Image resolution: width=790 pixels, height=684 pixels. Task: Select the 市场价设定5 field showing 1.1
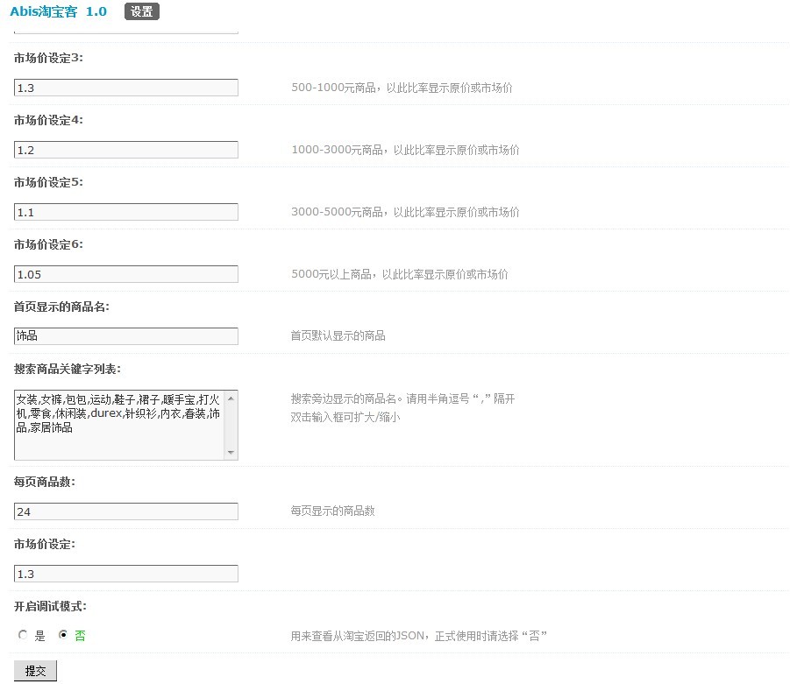click(126, 212)
